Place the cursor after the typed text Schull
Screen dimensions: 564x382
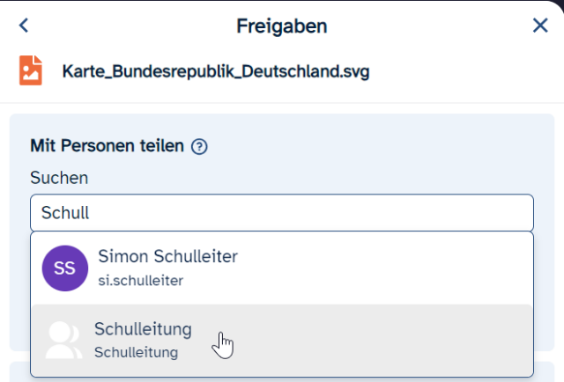(x=92, y=213)
